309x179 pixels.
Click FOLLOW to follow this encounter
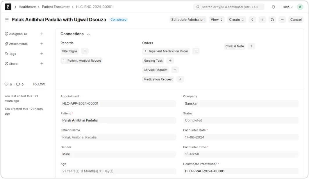click(38, 84)
